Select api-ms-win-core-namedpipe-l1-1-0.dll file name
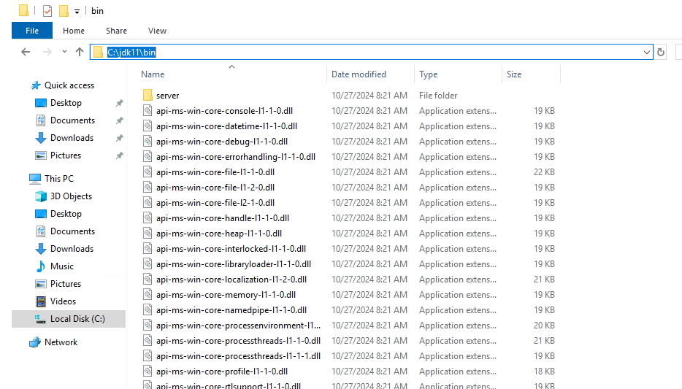Screen dimensions: 682x389 point(231,310)
